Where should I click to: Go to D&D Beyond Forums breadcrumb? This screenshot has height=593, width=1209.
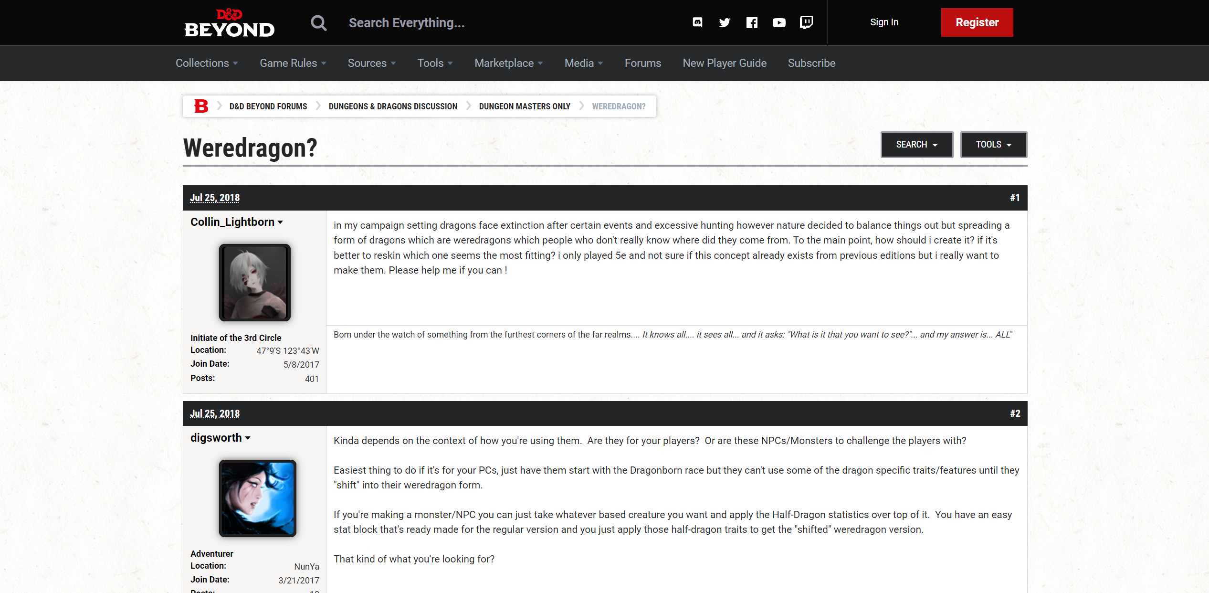[268, 106]
